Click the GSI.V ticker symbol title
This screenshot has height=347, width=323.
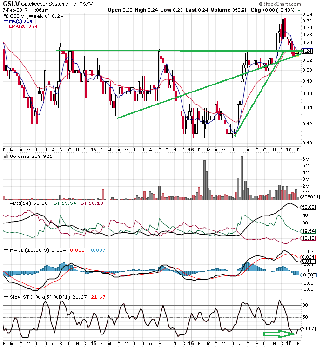11,4
